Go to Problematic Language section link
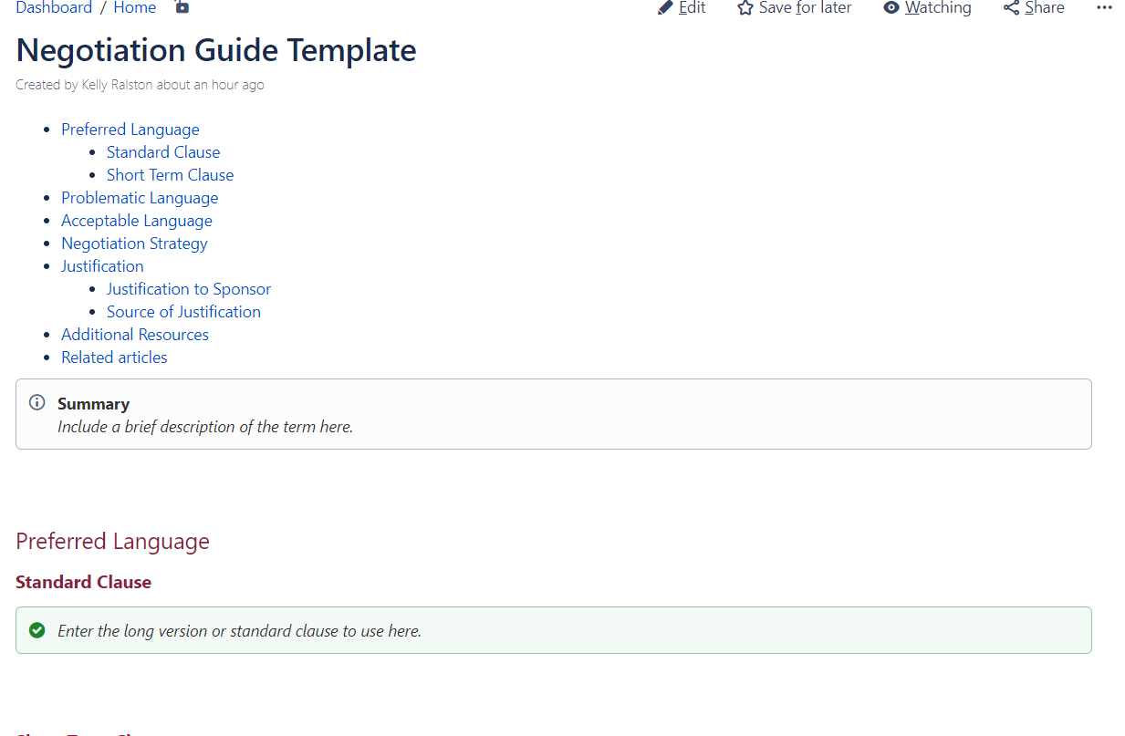The height and width of the screenshot is (736, 1125). click(140, 198)
